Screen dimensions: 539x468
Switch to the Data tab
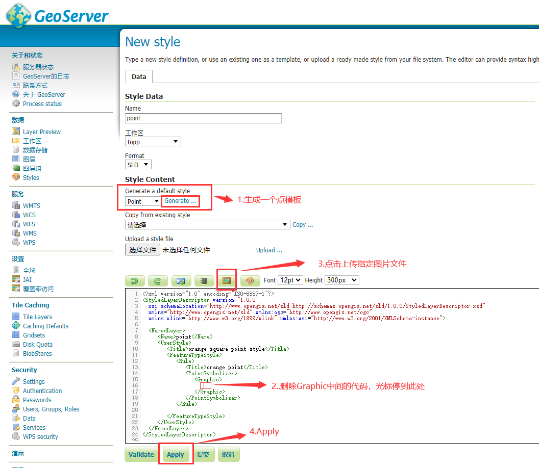click(x=139, y=76)
